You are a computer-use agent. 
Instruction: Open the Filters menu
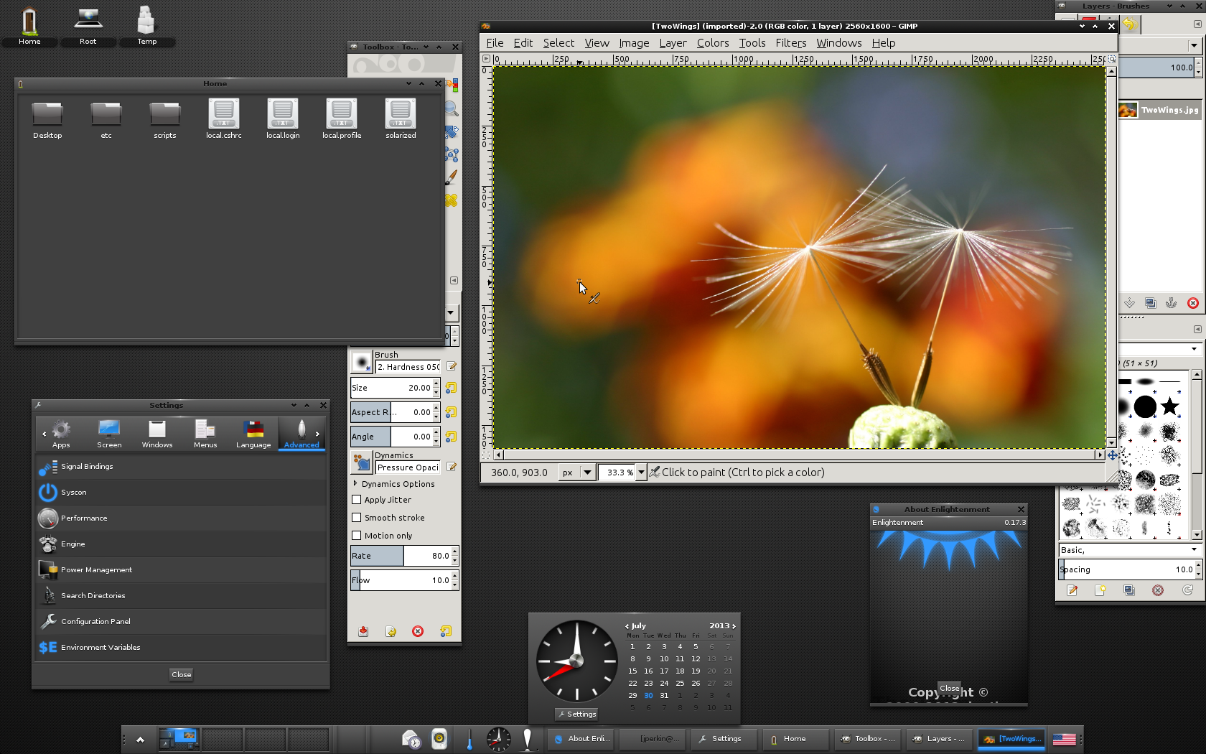click(x=790, y=43)
